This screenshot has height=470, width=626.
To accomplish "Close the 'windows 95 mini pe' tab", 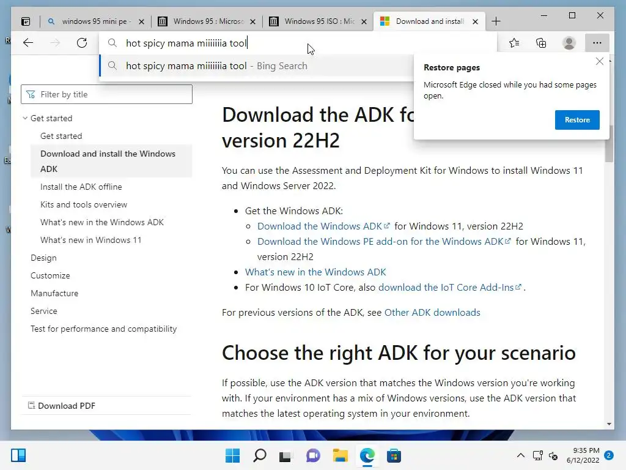I will click(141, 21).
